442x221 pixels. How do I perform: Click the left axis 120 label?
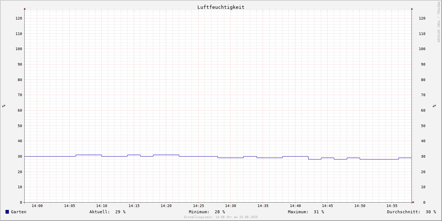click(x=19, y=18)
